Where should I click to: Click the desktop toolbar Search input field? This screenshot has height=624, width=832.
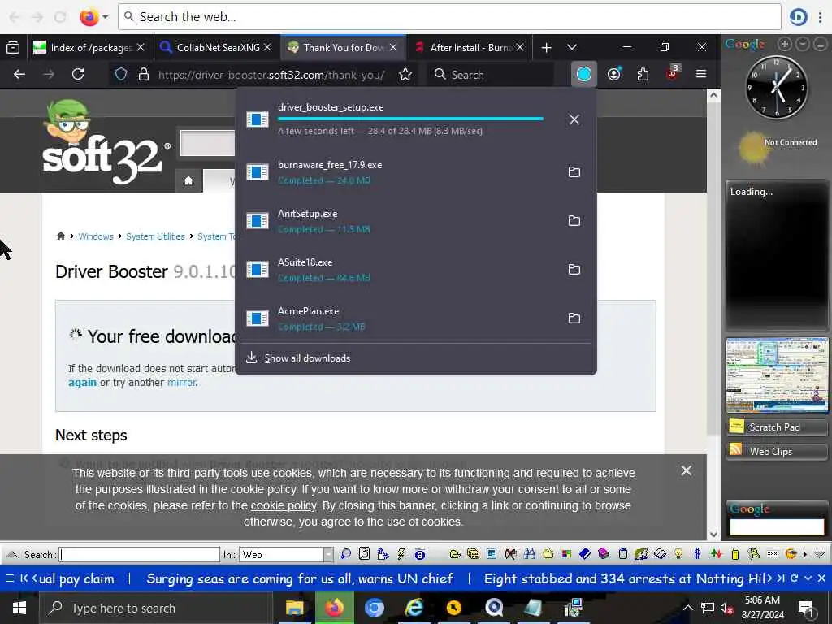pyautogui.click(x=139, y=554)
